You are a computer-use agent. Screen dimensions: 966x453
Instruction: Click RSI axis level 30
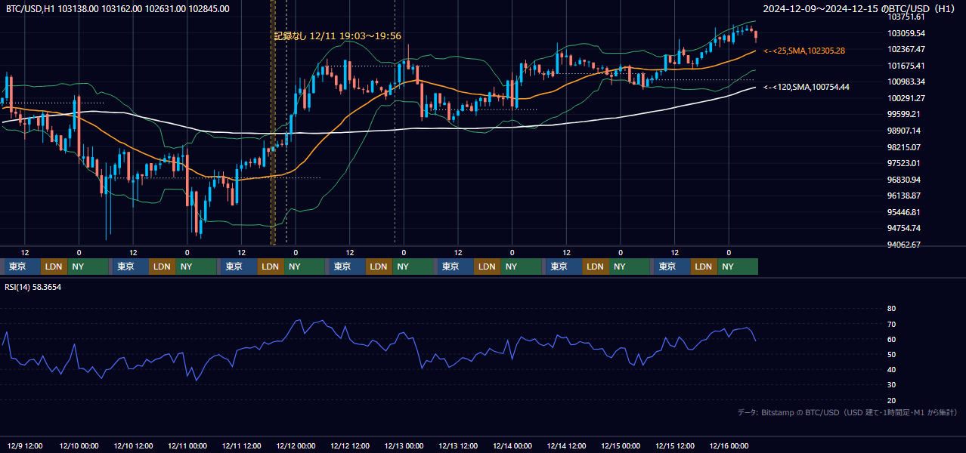892,385
